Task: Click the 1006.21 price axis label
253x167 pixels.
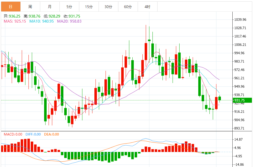Action: [x=240, y=45]
